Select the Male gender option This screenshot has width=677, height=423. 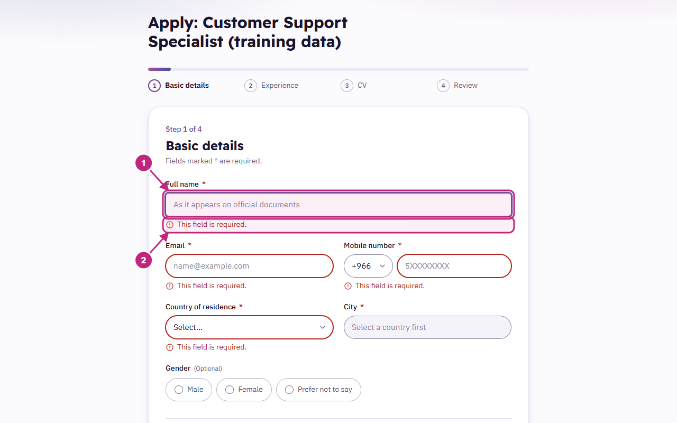(189, 390)
